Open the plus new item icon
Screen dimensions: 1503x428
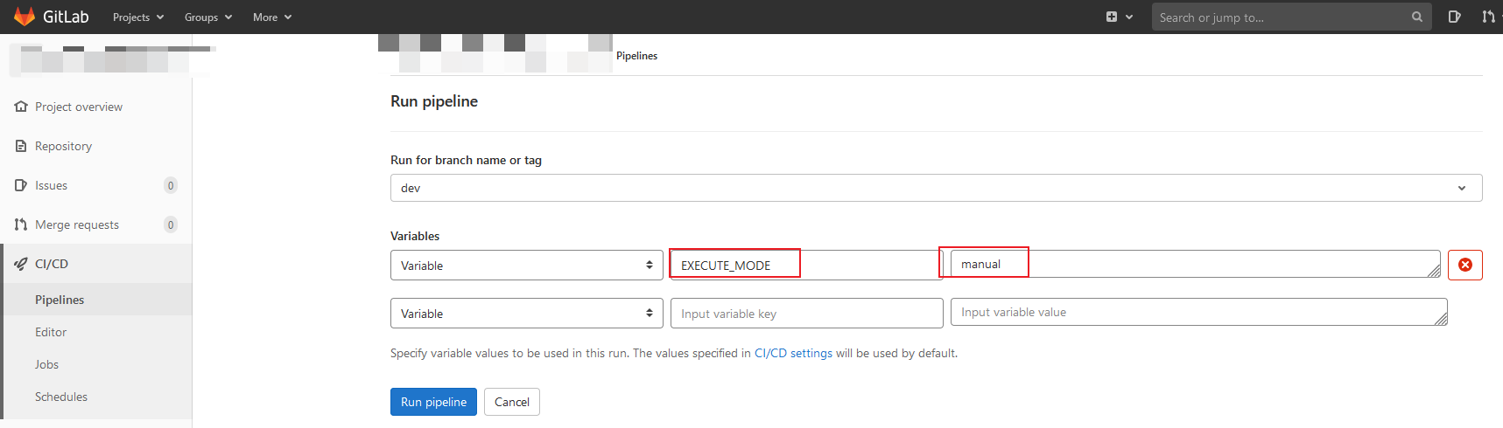1112,17
